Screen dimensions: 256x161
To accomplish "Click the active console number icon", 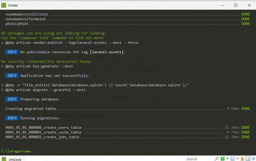I will (x=232, y=159).
